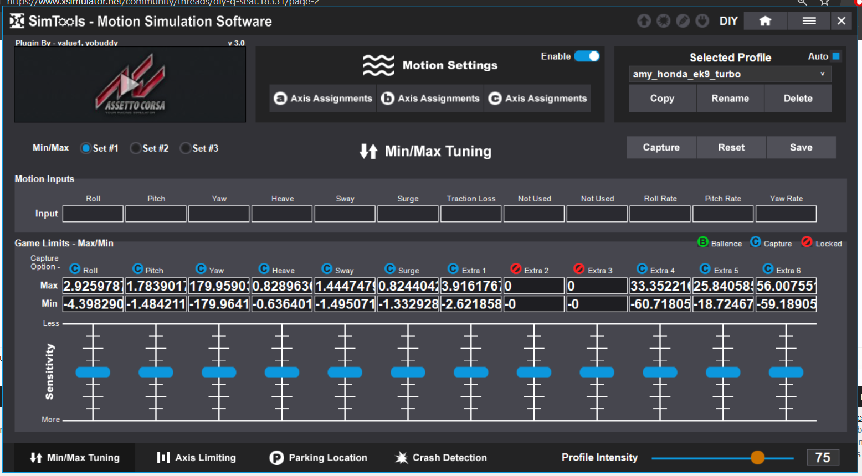Click the capture option icon for Roll

coord(75,269)
